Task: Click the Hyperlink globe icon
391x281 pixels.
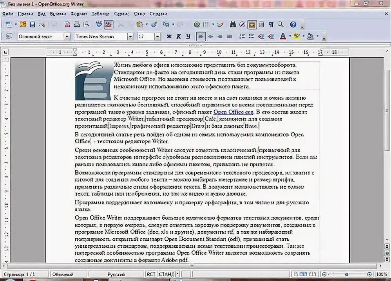Action: click(197, 24)
